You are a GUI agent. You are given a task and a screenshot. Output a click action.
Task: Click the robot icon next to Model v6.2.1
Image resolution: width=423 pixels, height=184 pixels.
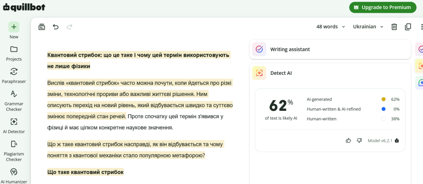[x=397, y=141]
